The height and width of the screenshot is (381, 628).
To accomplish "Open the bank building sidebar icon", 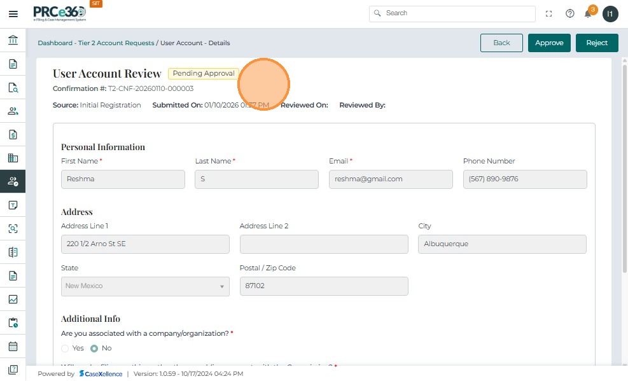I will pyautogui.click(x=13, y=40).
